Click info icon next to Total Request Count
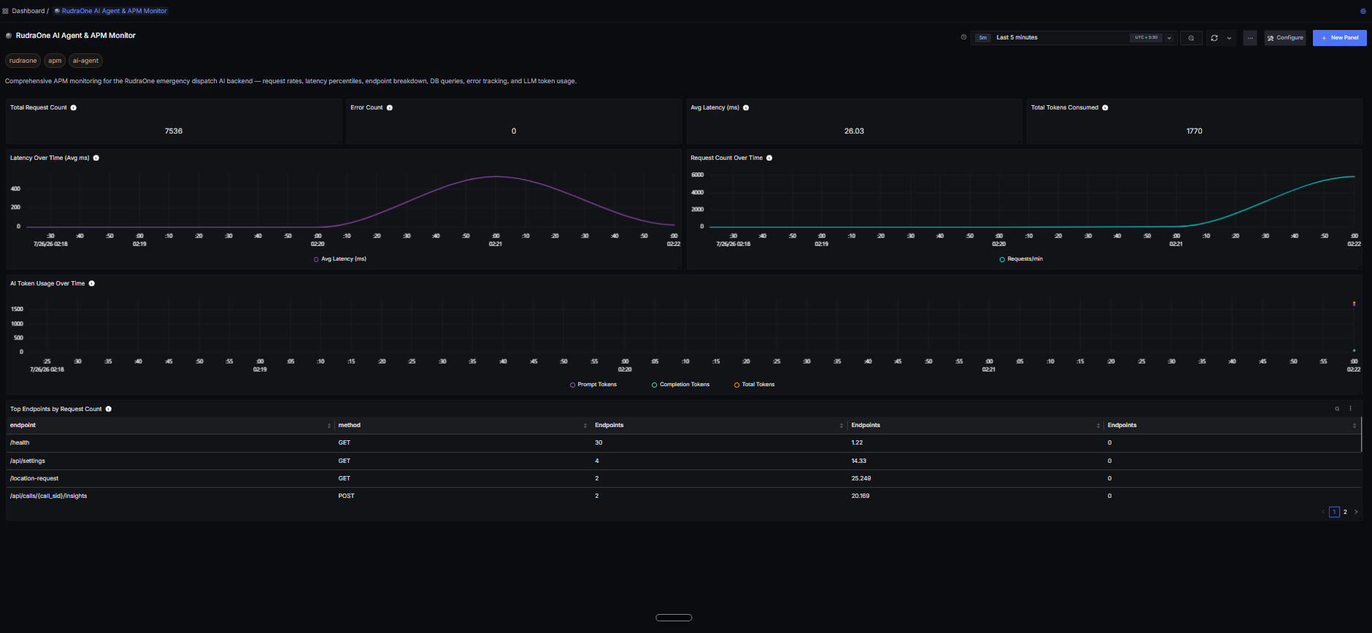Viewport: 1372px width, 633px height. tap(74, 107)
